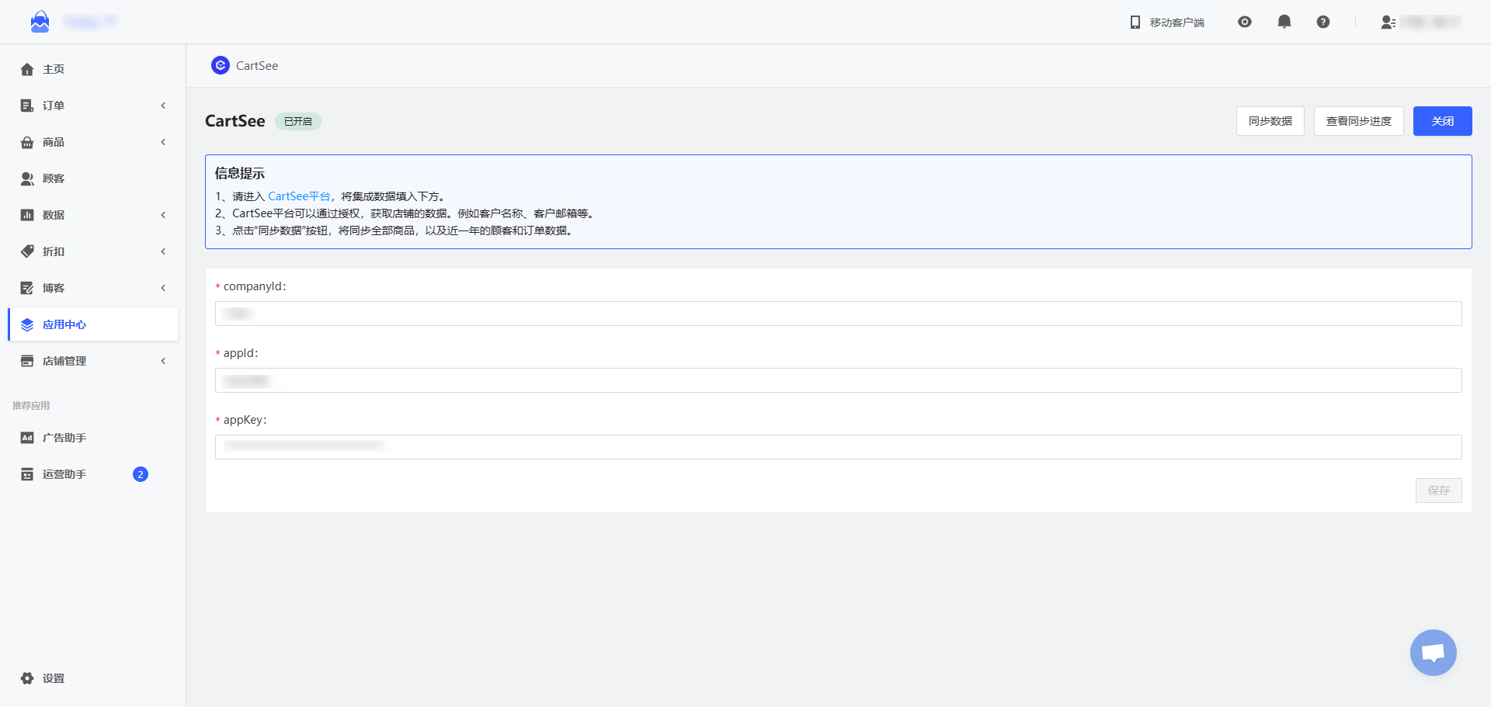Image resolution: width=1491 pixels, height=707 pixels.
Task: Expand the 店铺管理 menu chevron
Action: click(x=163, y=361)
